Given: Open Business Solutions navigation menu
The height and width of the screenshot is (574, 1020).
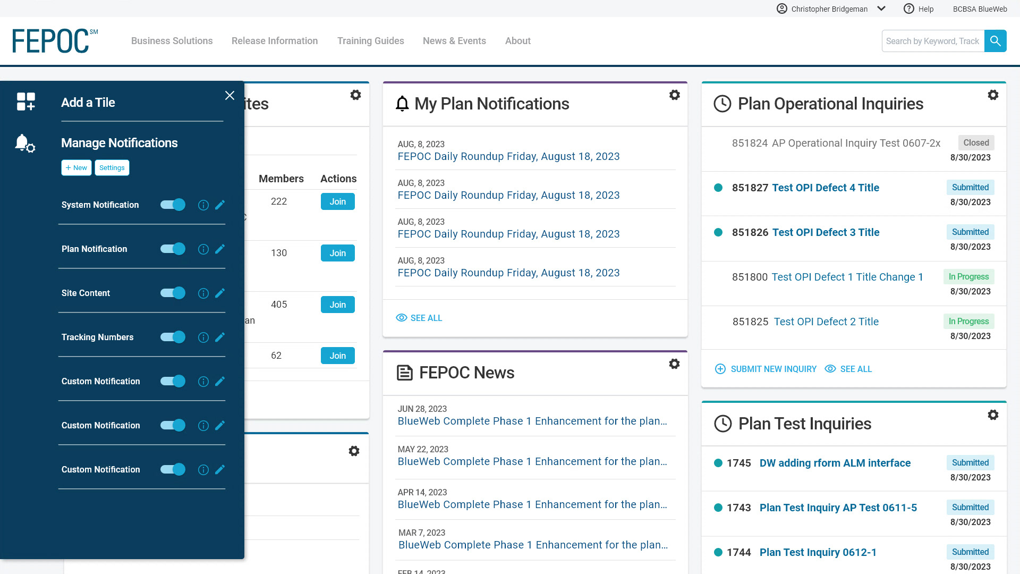Looking at the screenshot, I should click(172, 41).
